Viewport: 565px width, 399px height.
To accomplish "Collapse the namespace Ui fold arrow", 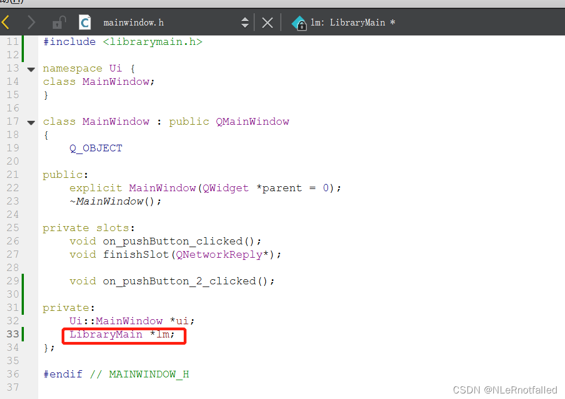I will (x=31, y=69).
